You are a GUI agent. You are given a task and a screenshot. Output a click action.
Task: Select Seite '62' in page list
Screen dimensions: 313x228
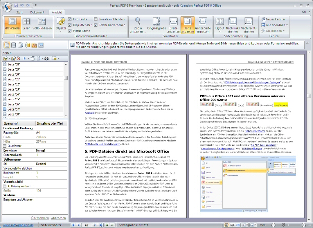tap(33, 84)
